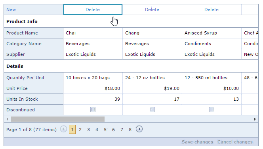Go to page 2
The image size is (263, 149).
(x=80, y=130)
